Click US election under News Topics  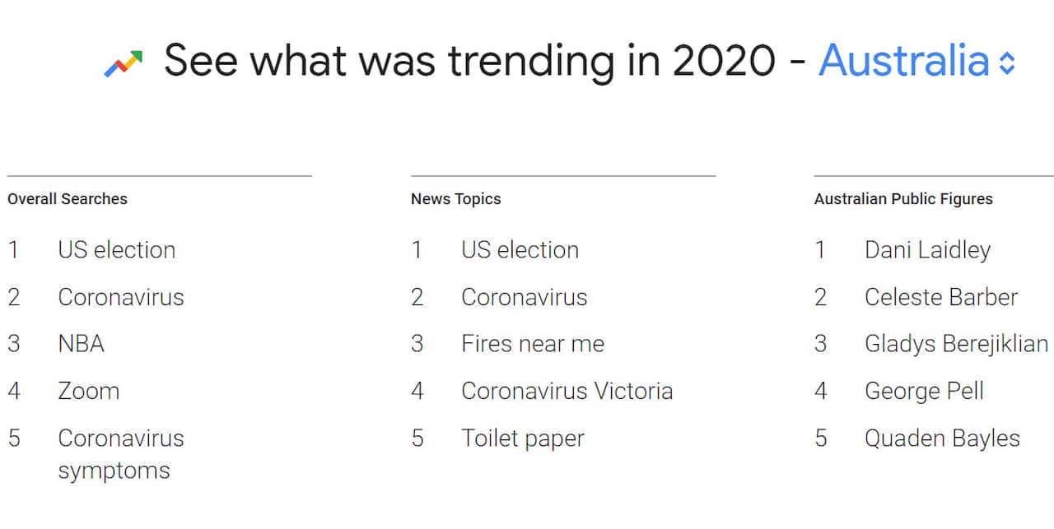pyautogui.click(x=519, y=250)
